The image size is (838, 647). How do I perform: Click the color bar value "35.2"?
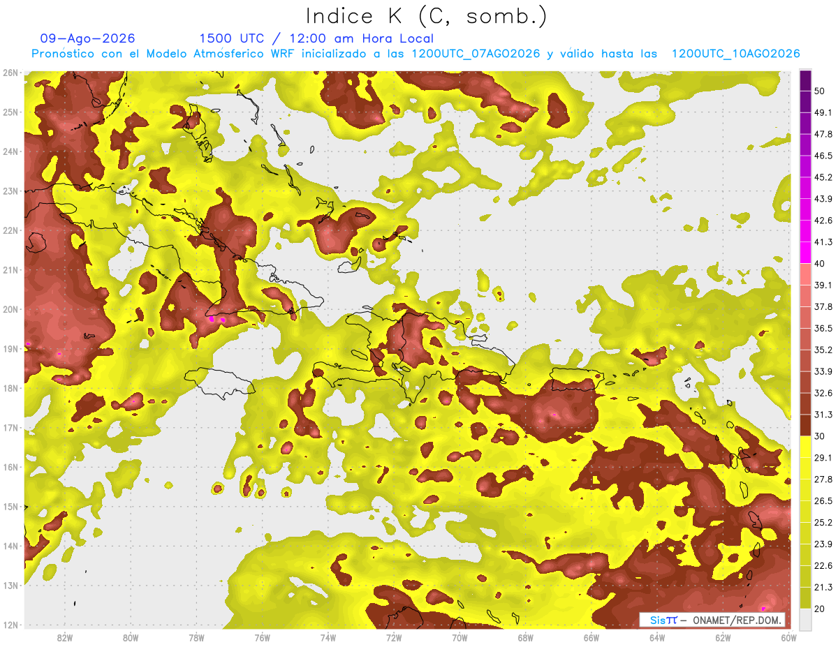(x=823, y=350)
